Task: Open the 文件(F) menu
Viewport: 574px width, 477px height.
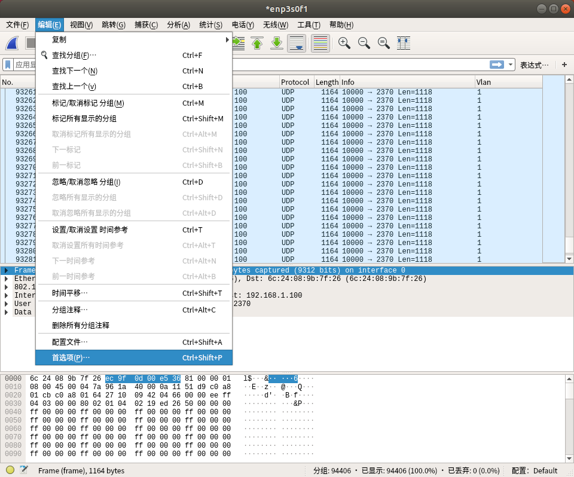Action: 17,25
